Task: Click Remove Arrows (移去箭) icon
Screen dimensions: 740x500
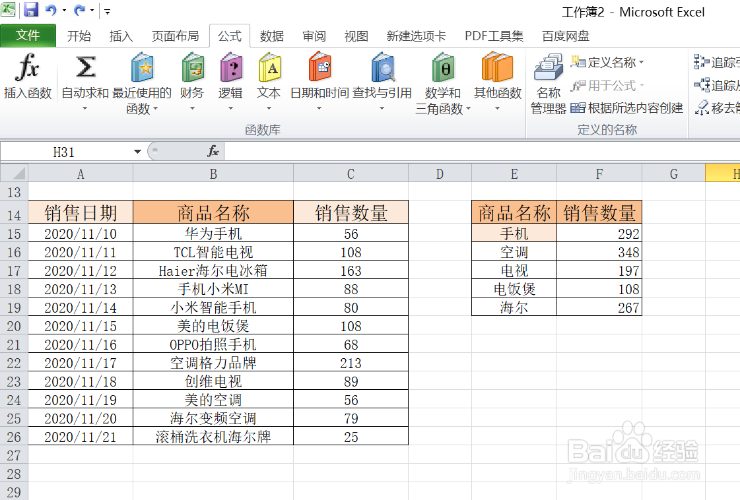Action: coord(702,108)
